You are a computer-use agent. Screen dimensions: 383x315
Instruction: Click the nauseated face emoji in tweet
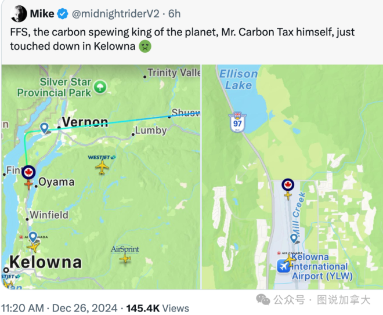[x=145, y=46]
